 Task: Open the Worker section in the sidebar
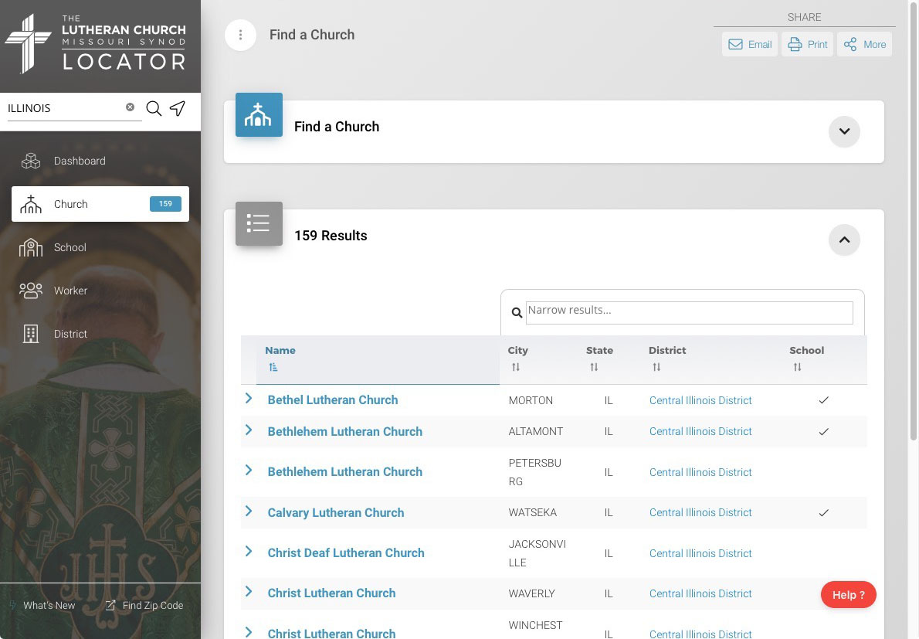(70, 291)
